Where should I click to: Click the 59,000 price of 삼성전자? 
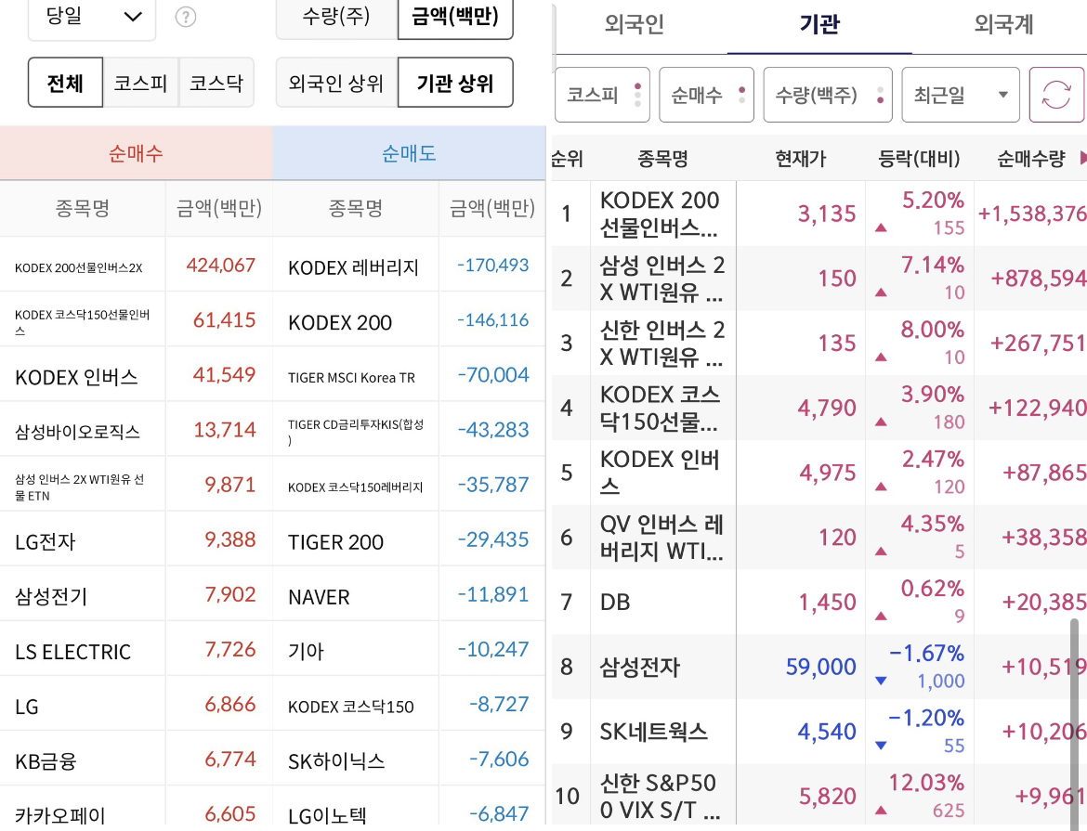tap(820, 667)
